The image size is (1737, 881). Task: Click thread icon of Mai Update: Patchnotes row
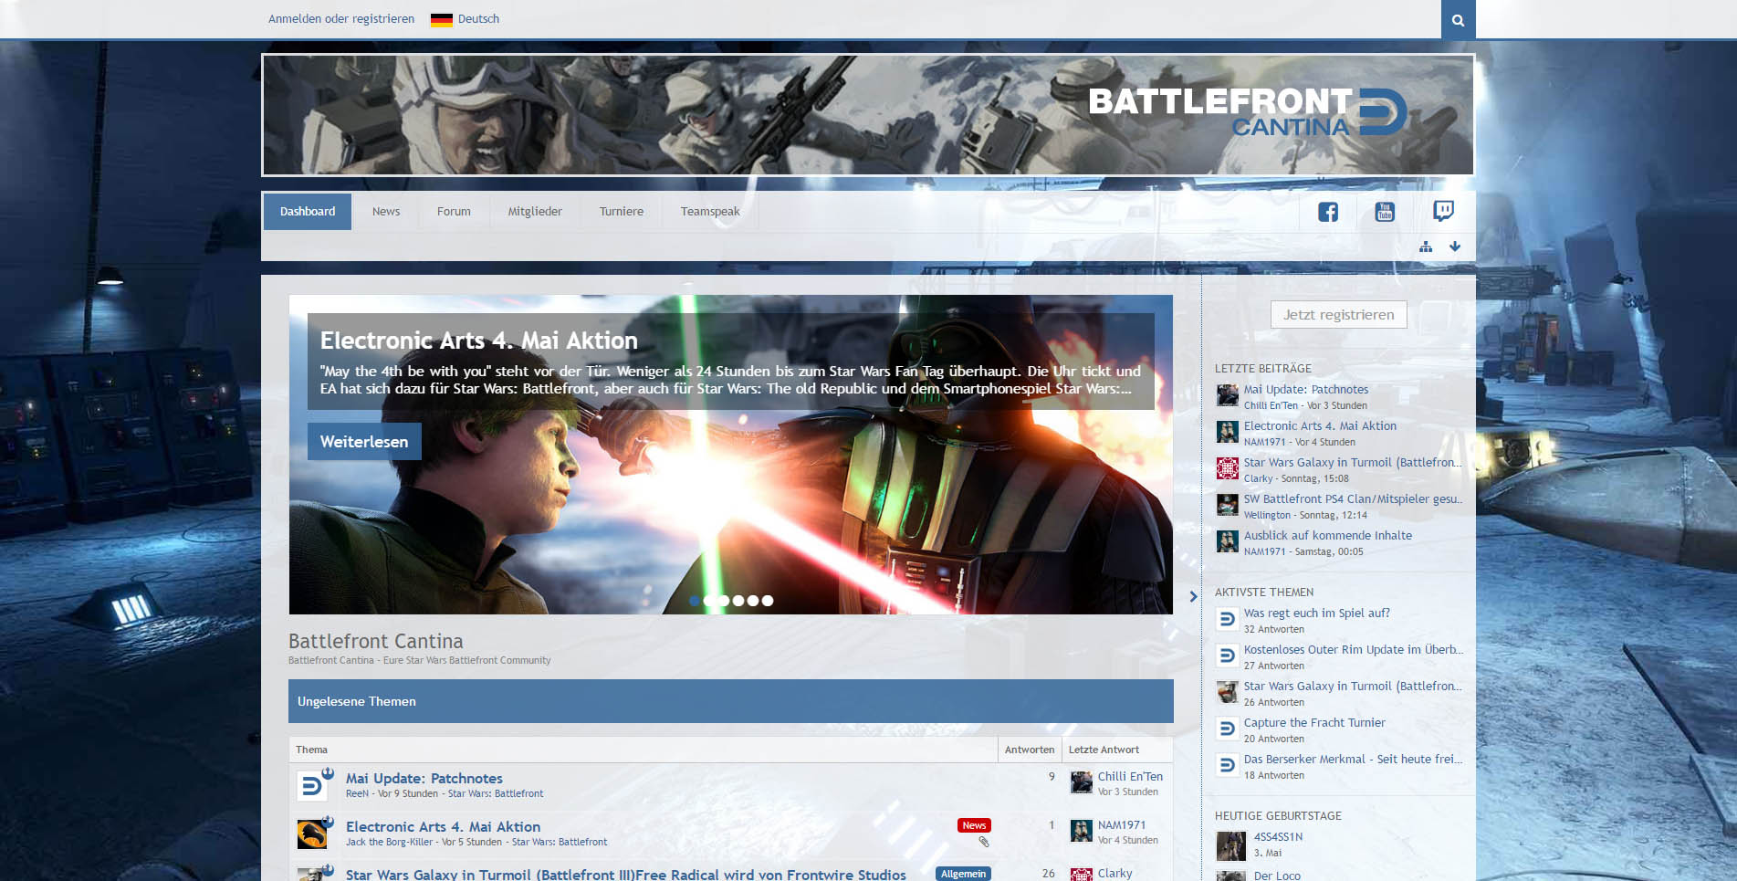pyautogui.click(x=312, y=785)
